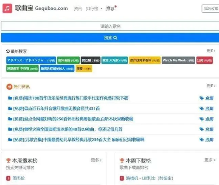Image resolution: width=219 pixels, height=185 pixels.
Task: Open the 推荐 navigation item
Action: pos(110,9)
